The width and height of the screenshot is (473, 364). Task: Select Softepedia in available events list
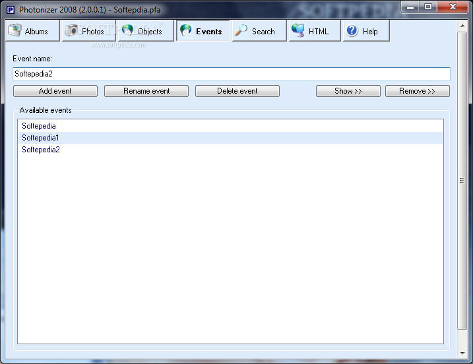[230, 126]
